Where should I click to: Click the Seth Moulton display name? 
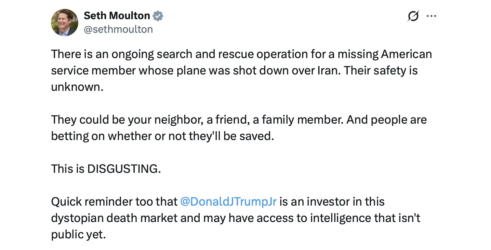117,16
